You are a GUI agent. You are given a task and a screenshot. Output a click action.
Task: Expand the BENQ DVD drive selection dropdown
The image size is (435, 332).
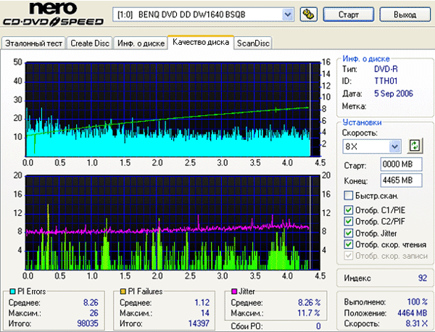pyautogui.click(x=288, y=14)
